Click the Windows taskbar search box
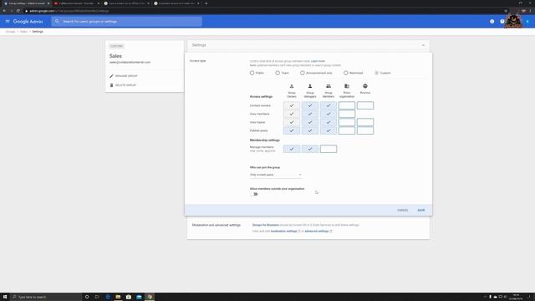 46,297
